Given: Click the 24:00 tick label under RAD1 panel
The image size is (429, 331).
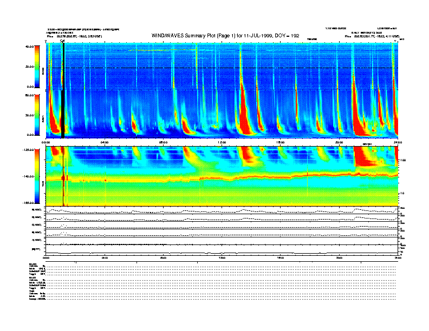Looking at the screenshot, I should [x=398, y=142].
